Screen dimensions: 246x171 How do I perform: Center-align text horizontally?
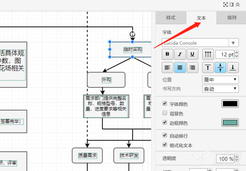pos(180,67)
